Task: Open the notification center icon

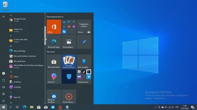Action: [x=193, y=107]
